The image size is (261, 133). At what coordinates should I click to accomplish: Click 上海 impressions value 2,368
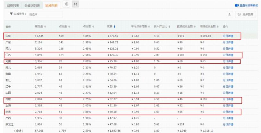pyautogui.click(x=38, y=106)
